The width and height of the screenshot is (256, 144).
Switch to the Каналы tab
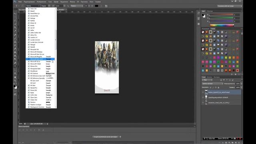tap(210, 77)
